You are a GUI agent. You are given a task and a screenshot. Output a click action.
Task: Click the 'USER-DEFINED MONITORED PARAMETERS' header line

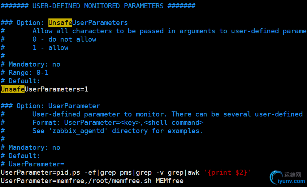98,6
